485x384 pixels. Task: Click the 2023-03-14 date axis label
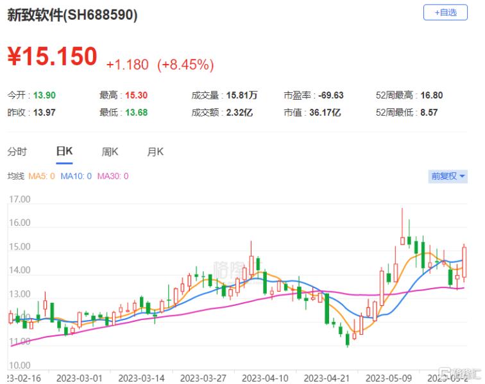click(141, 378)
